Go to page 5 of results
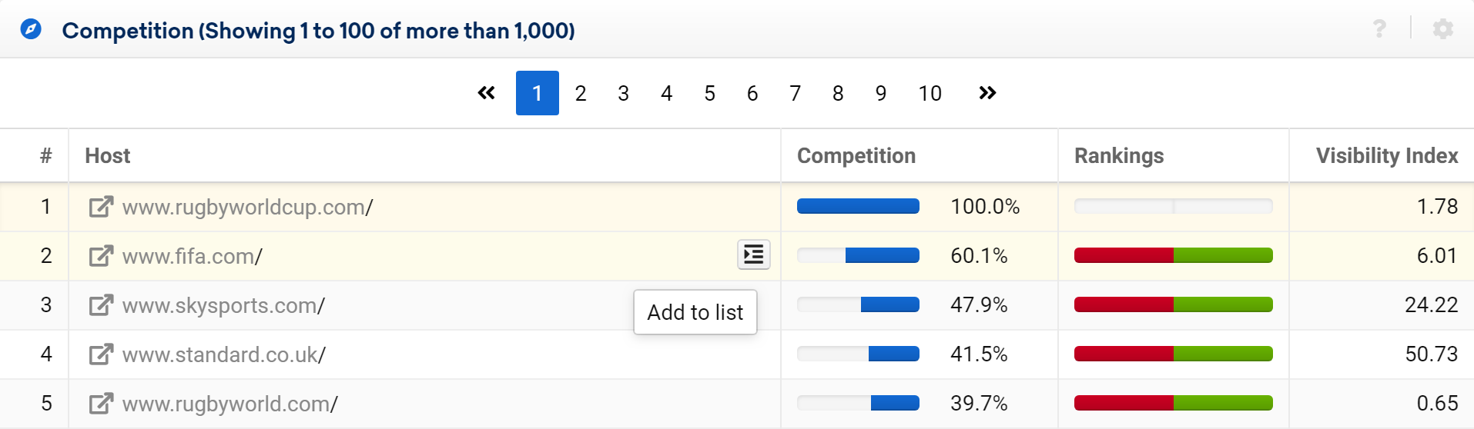Image resolution: width=1474 pixels, height=429 pixels. coord(709,93)
